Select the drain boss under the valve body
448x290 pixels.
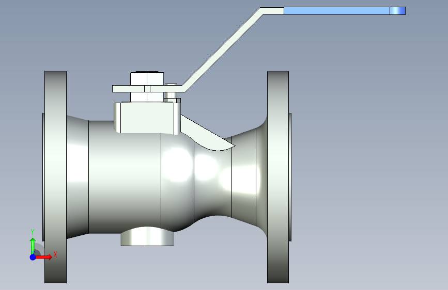click(x=147, y=237)
